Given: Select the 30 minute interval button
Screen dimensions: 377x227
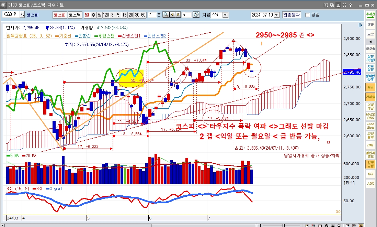Looking at the screenshot, I should [x=137, y=15].
